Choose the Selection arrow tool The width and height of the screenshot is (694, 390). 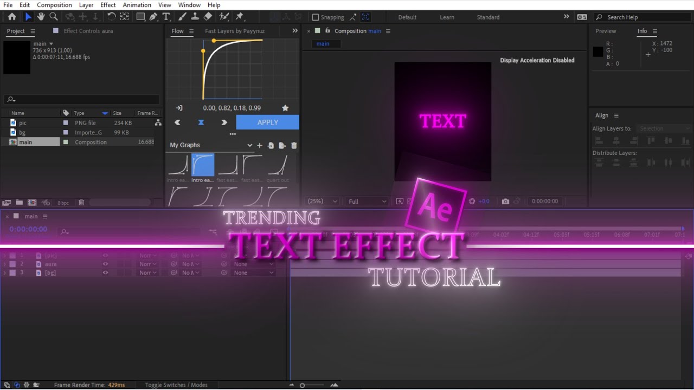28,17
